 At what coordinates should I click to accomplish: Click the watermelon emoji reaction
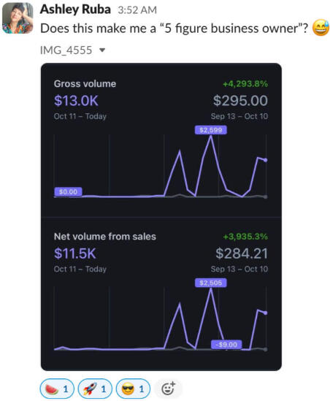coord(57,389)
